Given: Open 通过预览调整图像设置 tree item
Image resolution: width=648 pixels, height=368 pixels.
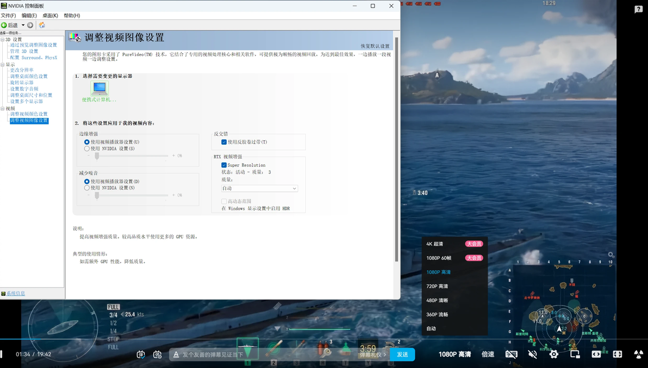Looking at the screenshot, I should (34, 45).
